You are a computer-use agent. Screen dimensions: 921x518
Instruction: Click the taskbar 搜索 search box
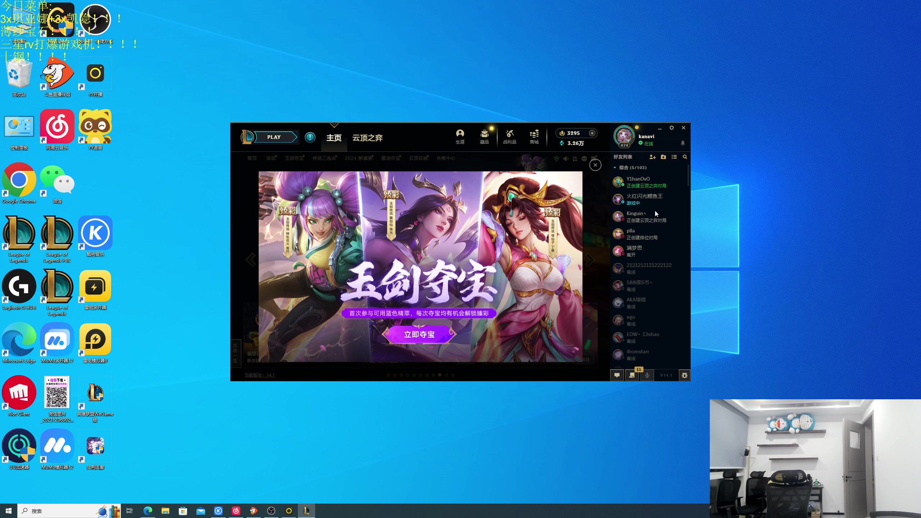(69, 511)
